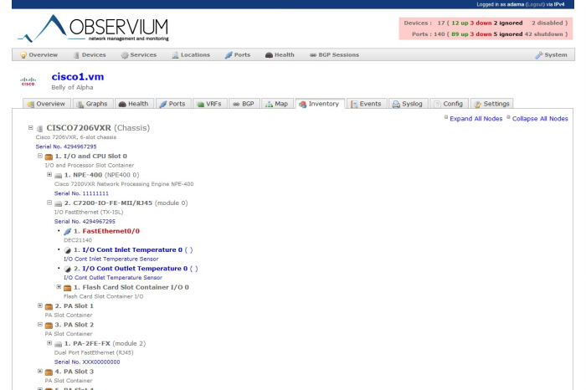Click the sensor icon for Inlet Temperature 0
Screen dimensions: 586x390
click(68, 250)
